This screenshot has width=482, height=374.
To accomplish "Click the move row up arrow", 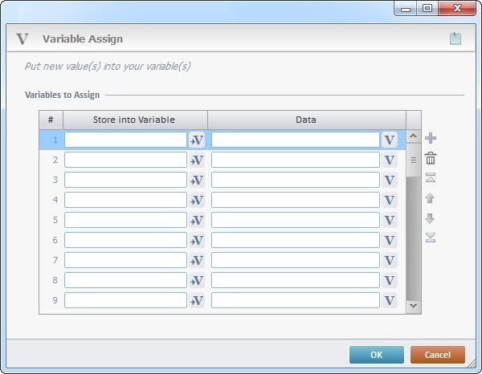I will tap(431, 198).
